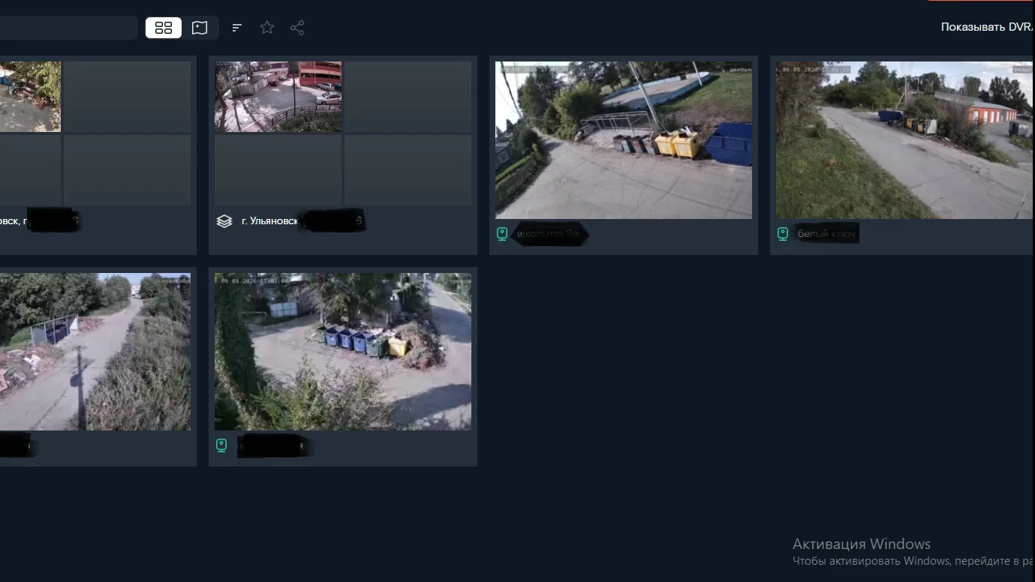Select the школьная 9а camera label
This screenshot has width=1035, height=582.
point(549,234)
